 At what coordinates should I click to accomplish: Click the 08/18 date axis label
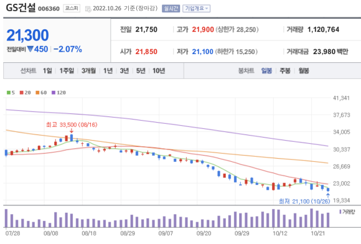tap(89, 233)
